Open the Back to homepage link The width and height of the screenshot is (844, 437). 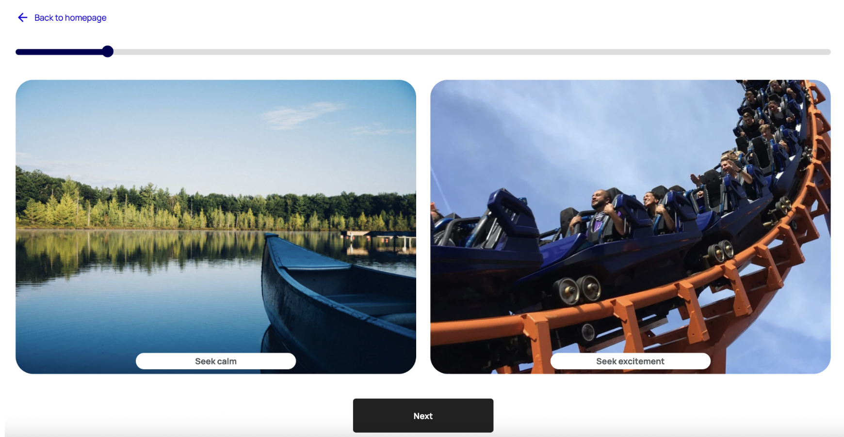(x=70, y=17)
